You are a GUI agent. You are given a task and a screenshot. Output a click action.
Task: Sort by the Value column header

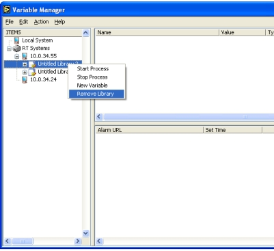(x=242, y=33)
